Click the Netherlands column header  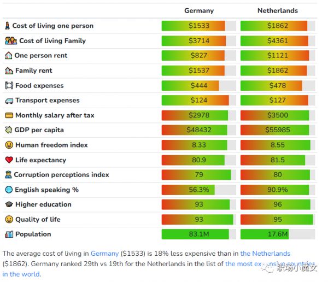[x=278, y=10]
